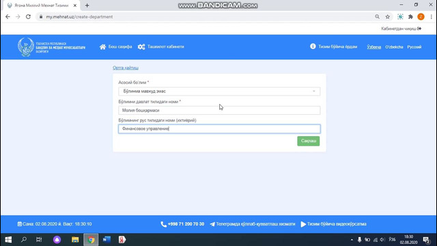
Task: Switch language to Ўзбекча
Action: 373,47
